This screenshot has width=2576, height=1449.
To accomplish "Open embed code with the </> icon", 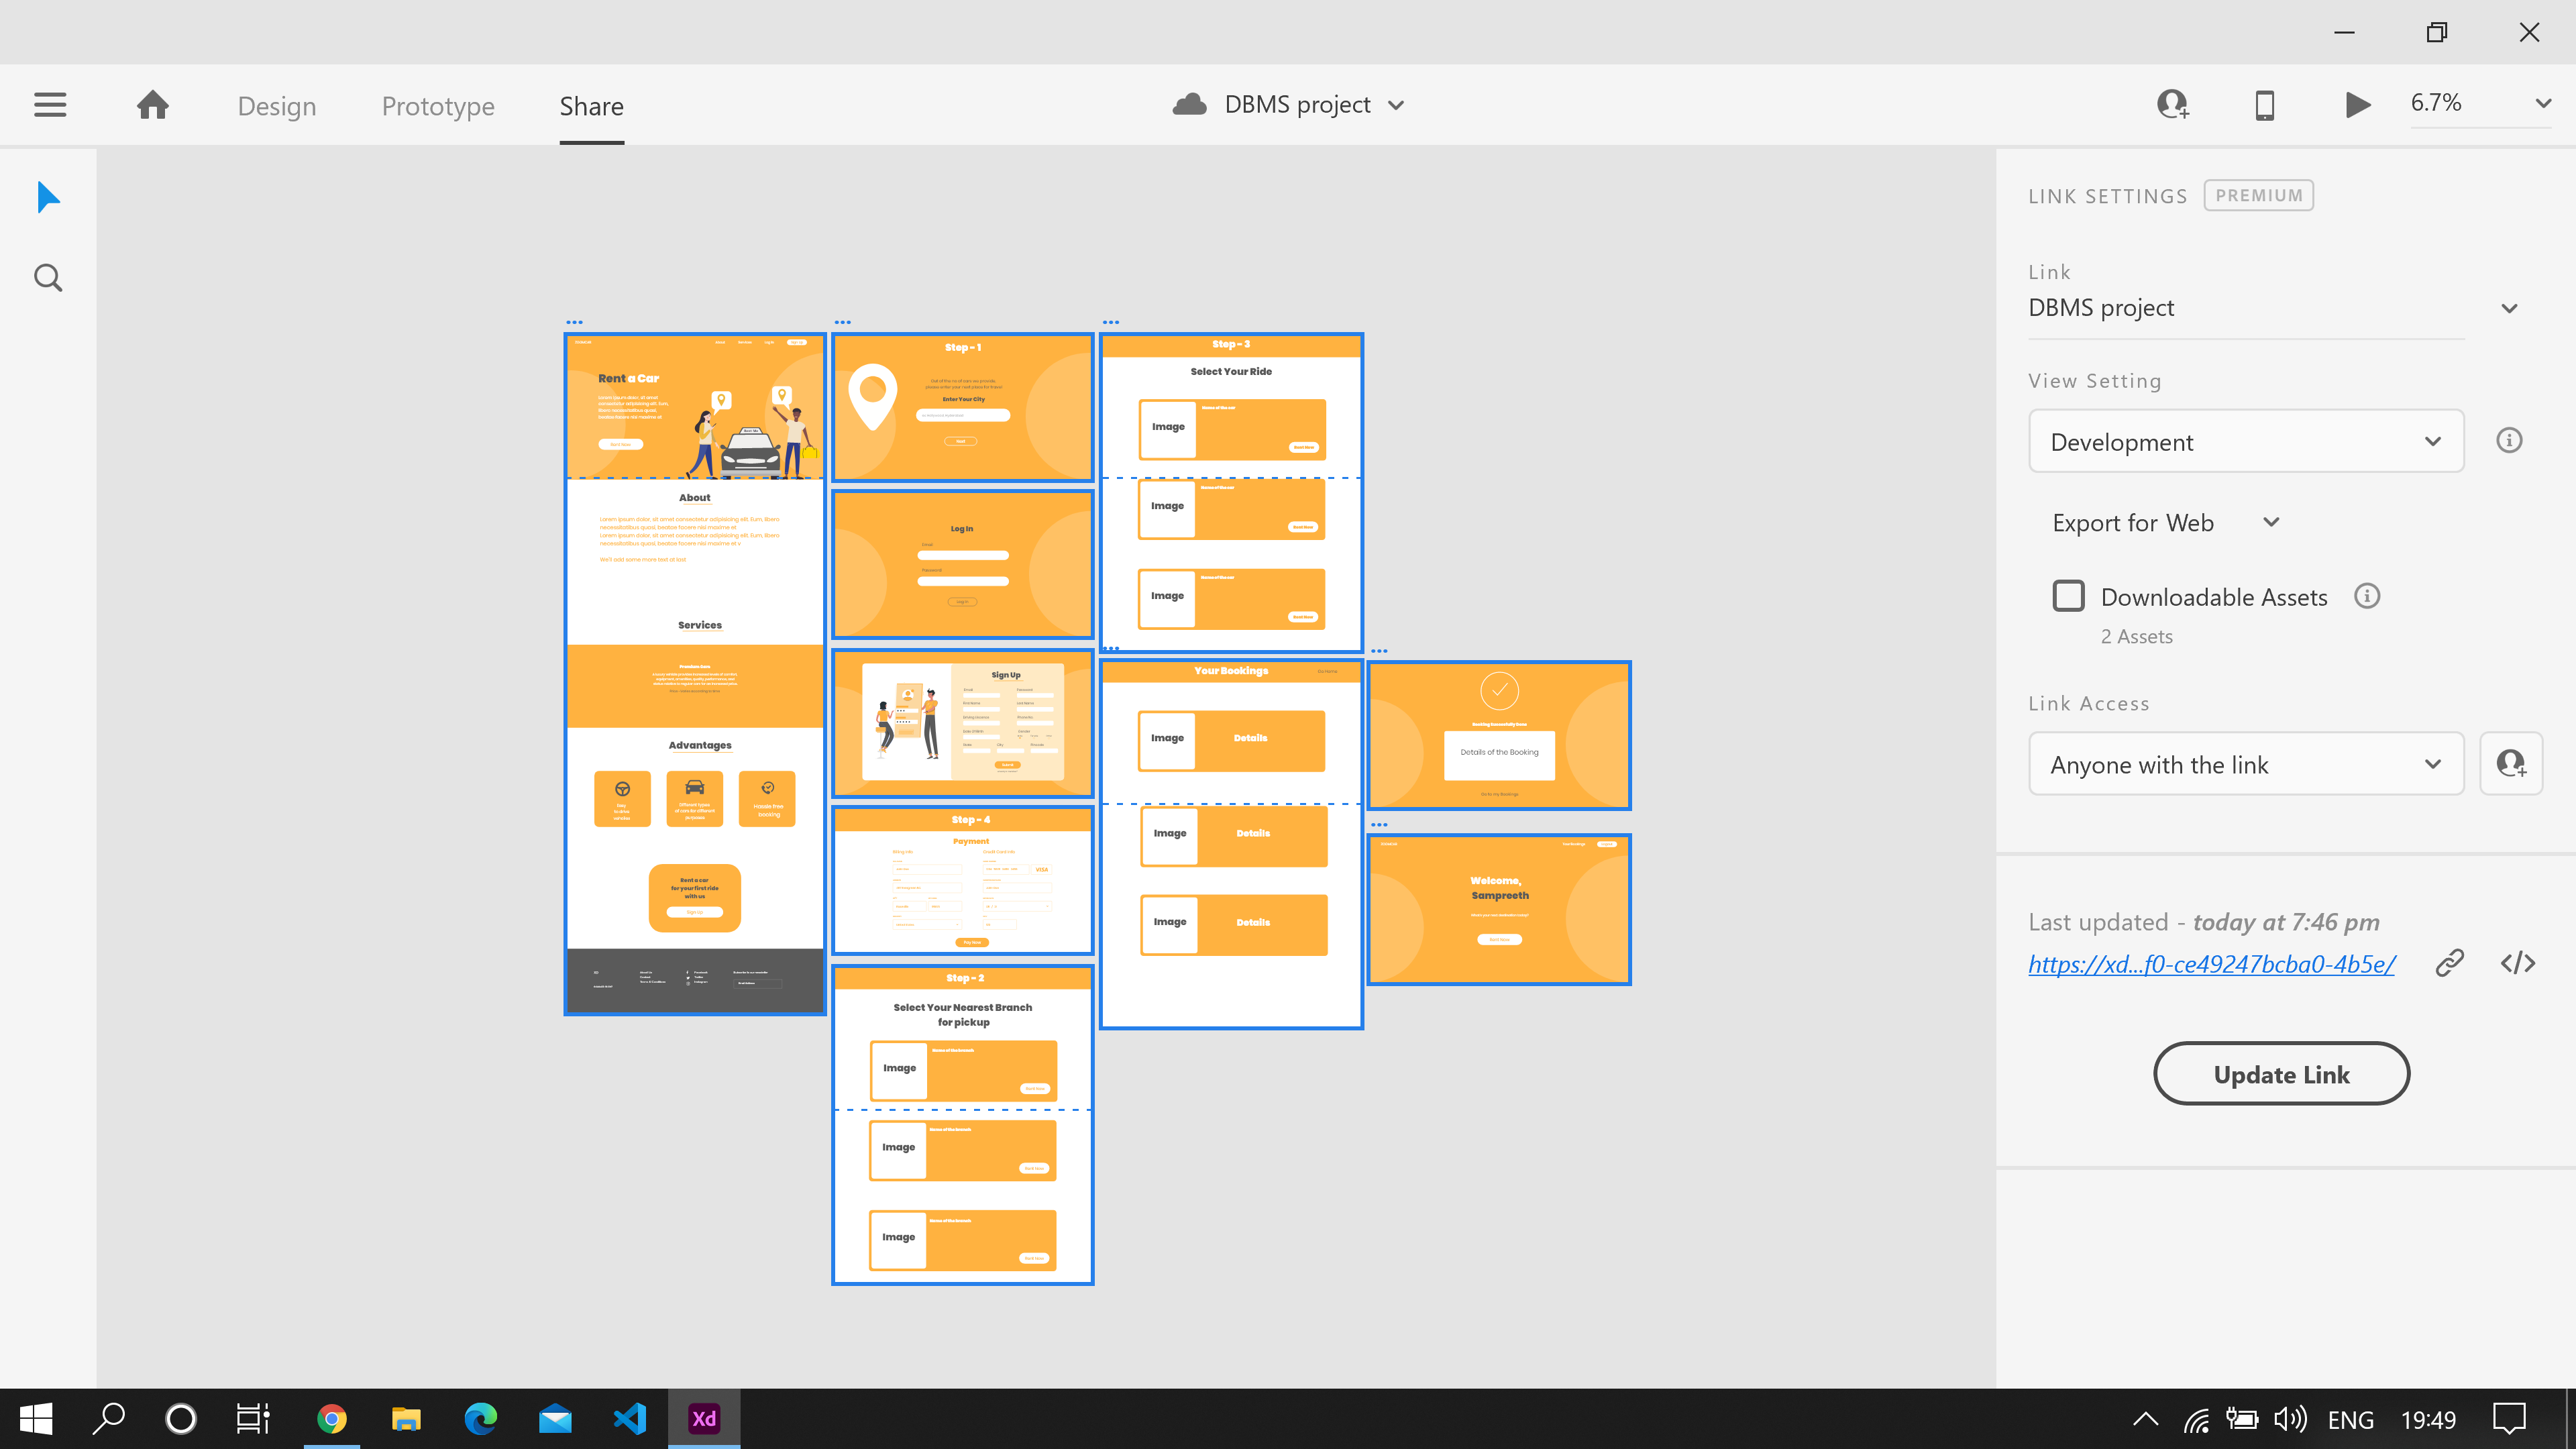I will point(2518,962).
